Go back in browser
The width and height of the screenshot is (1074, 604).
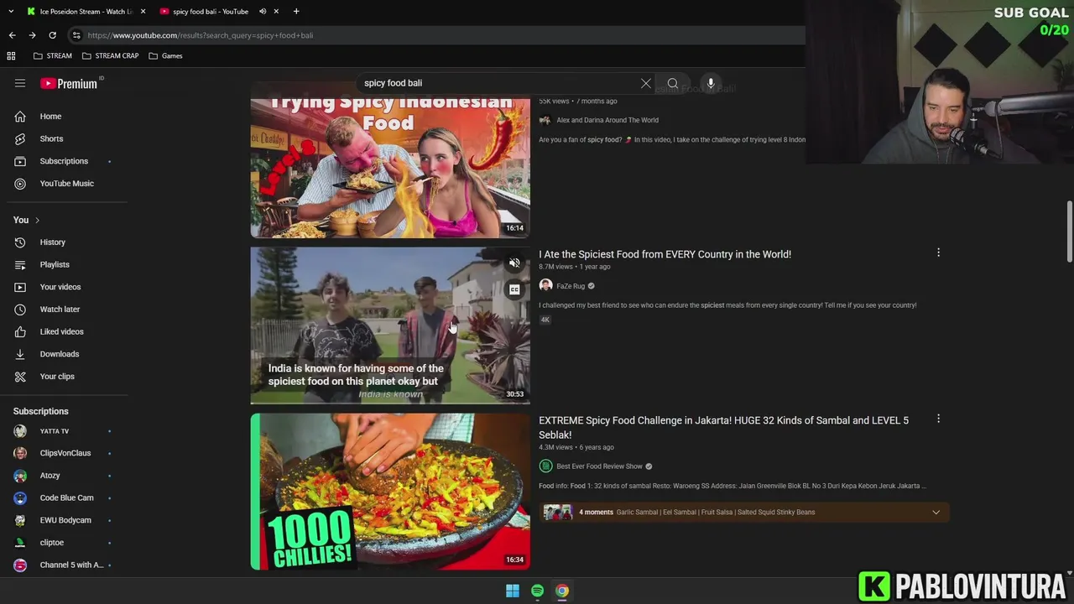click(x=12, y=35)
